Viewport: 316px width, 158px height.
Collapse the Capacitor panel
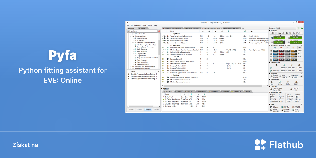pos(270,86)
